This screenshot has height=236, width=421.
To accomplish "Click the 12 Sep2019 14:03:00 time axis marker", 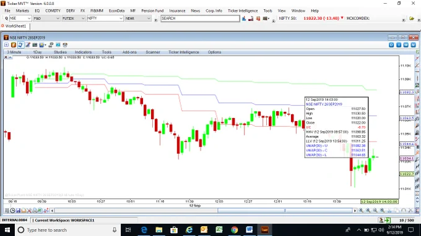I will click(x=380, y=201).
